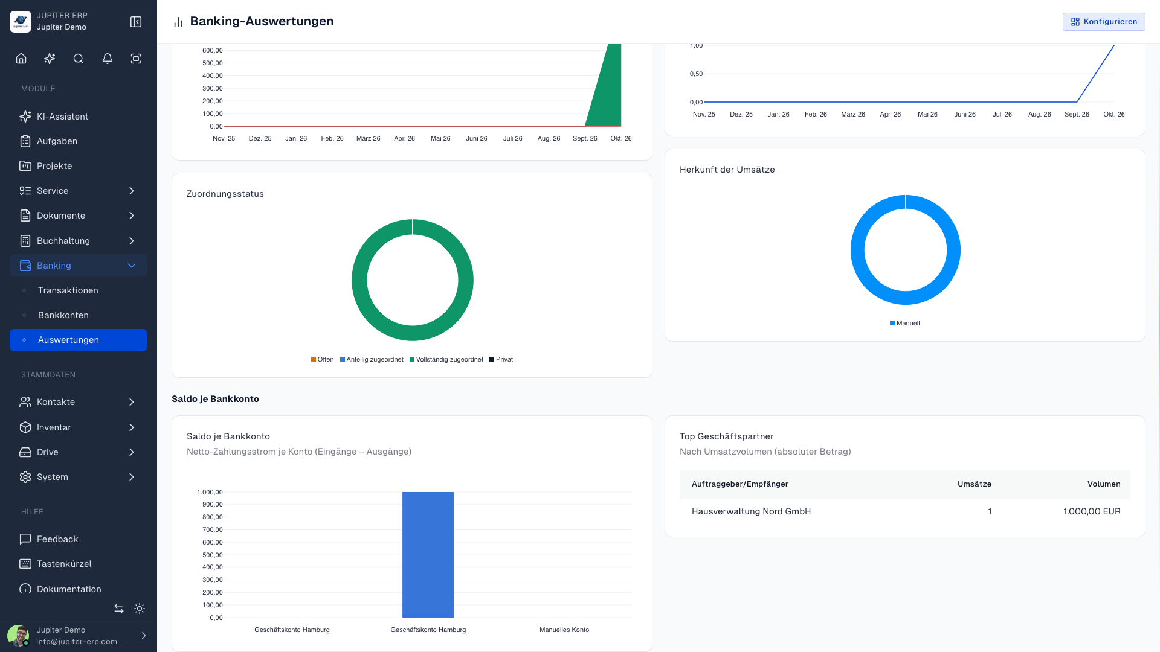1160x652 pixels.
Task: Collapse the sidebar panel icon
Action: [x=136, y=22]
